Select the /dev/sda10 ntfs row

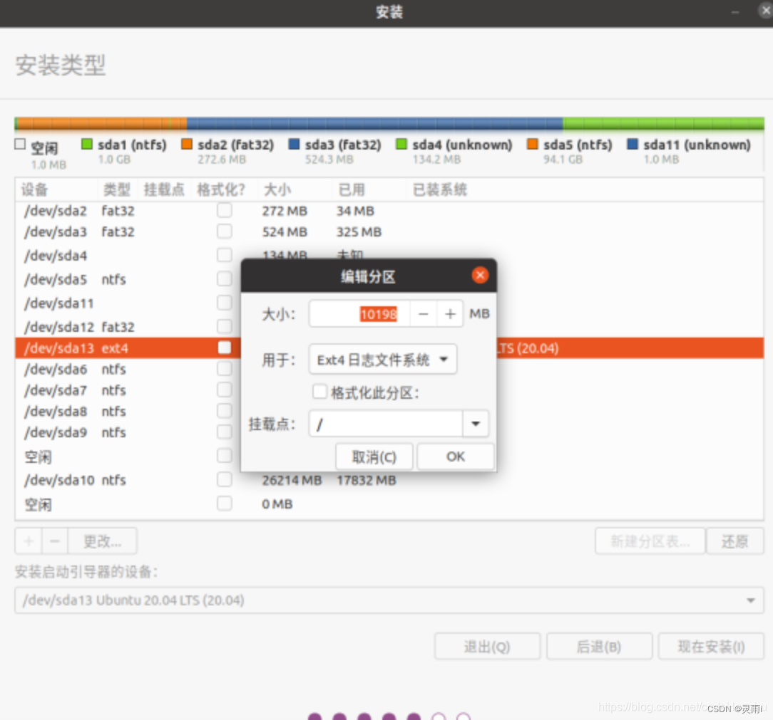[x=389, y=480]
